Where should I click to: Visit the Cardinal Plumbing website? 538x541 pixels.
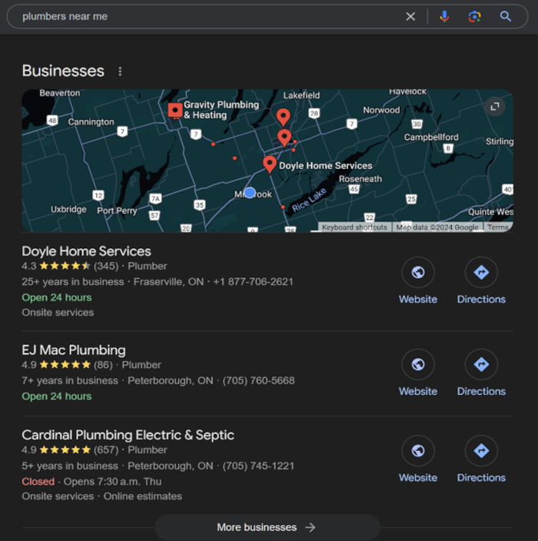pos(418,459)
